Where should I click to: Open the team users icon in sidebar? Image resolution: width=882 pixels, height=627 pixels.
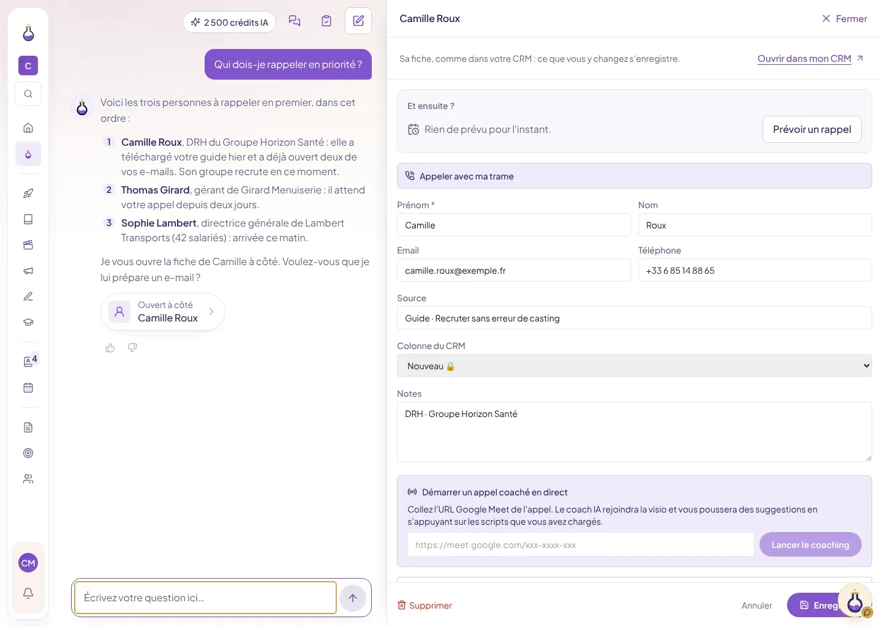[28, 479]
